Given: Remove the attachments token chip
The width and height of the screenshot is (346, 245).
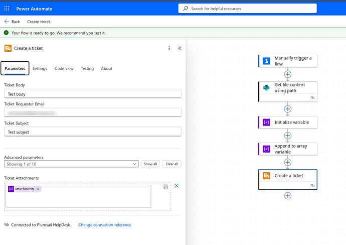Looking at the screenshot, I should pos(38,189).
